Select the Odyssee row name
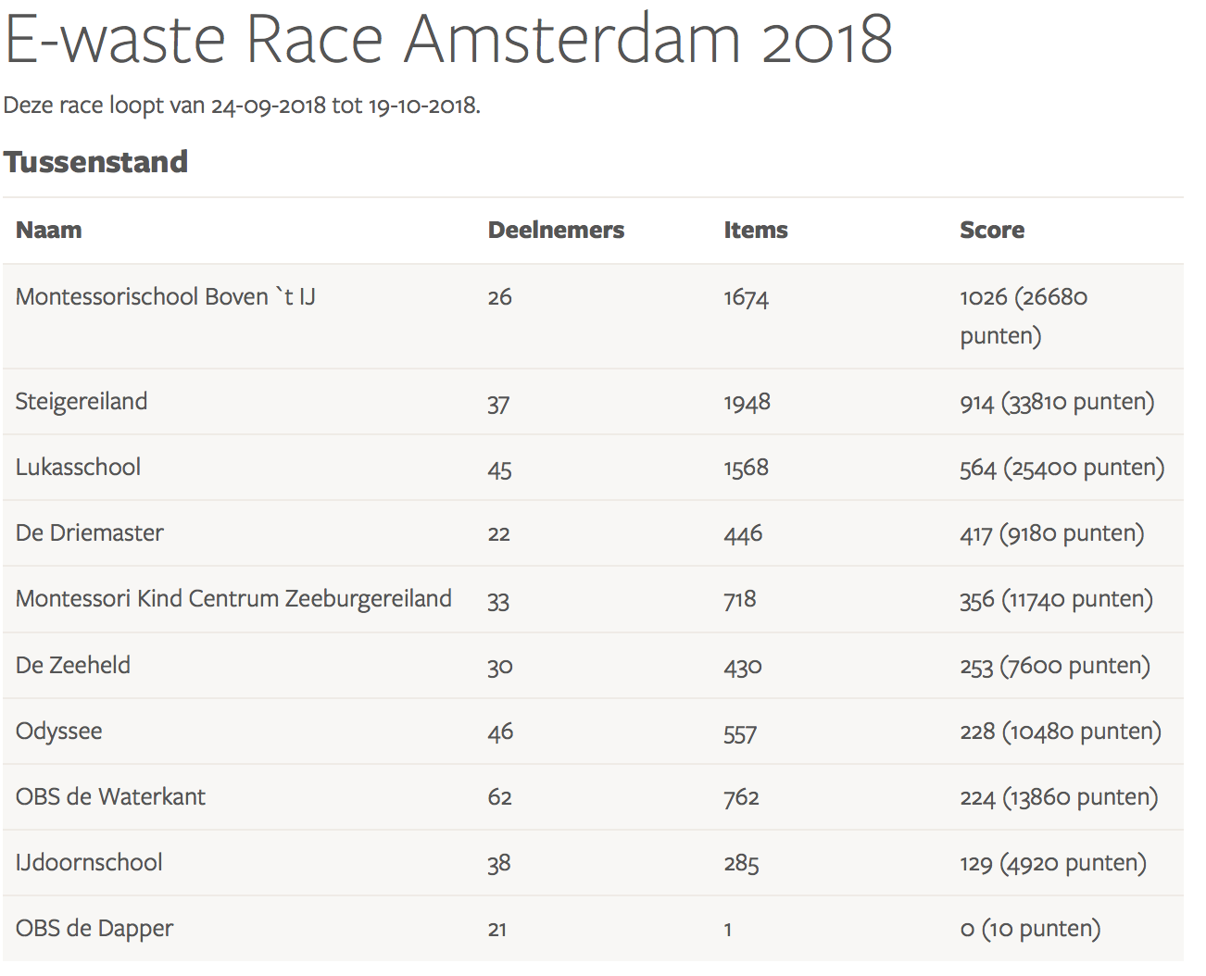 59,732
